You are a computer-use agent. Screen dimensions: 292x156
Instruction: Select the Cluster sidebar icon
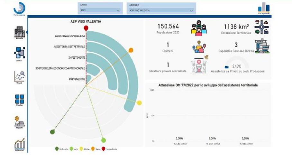(x=19, y=99)
